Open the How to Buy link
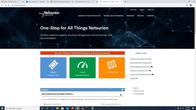Image resolution: width=196 pixels, height=110 pixels. tap(133, 10)
